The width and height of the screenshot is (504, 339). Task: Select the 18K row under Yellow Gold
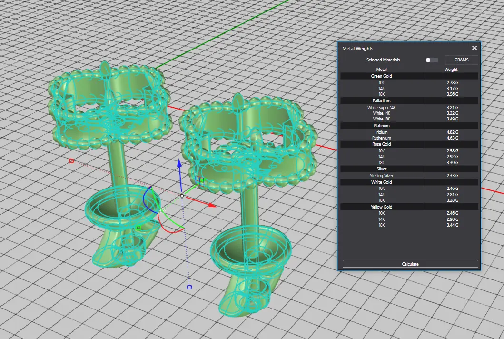click(409, 225)
